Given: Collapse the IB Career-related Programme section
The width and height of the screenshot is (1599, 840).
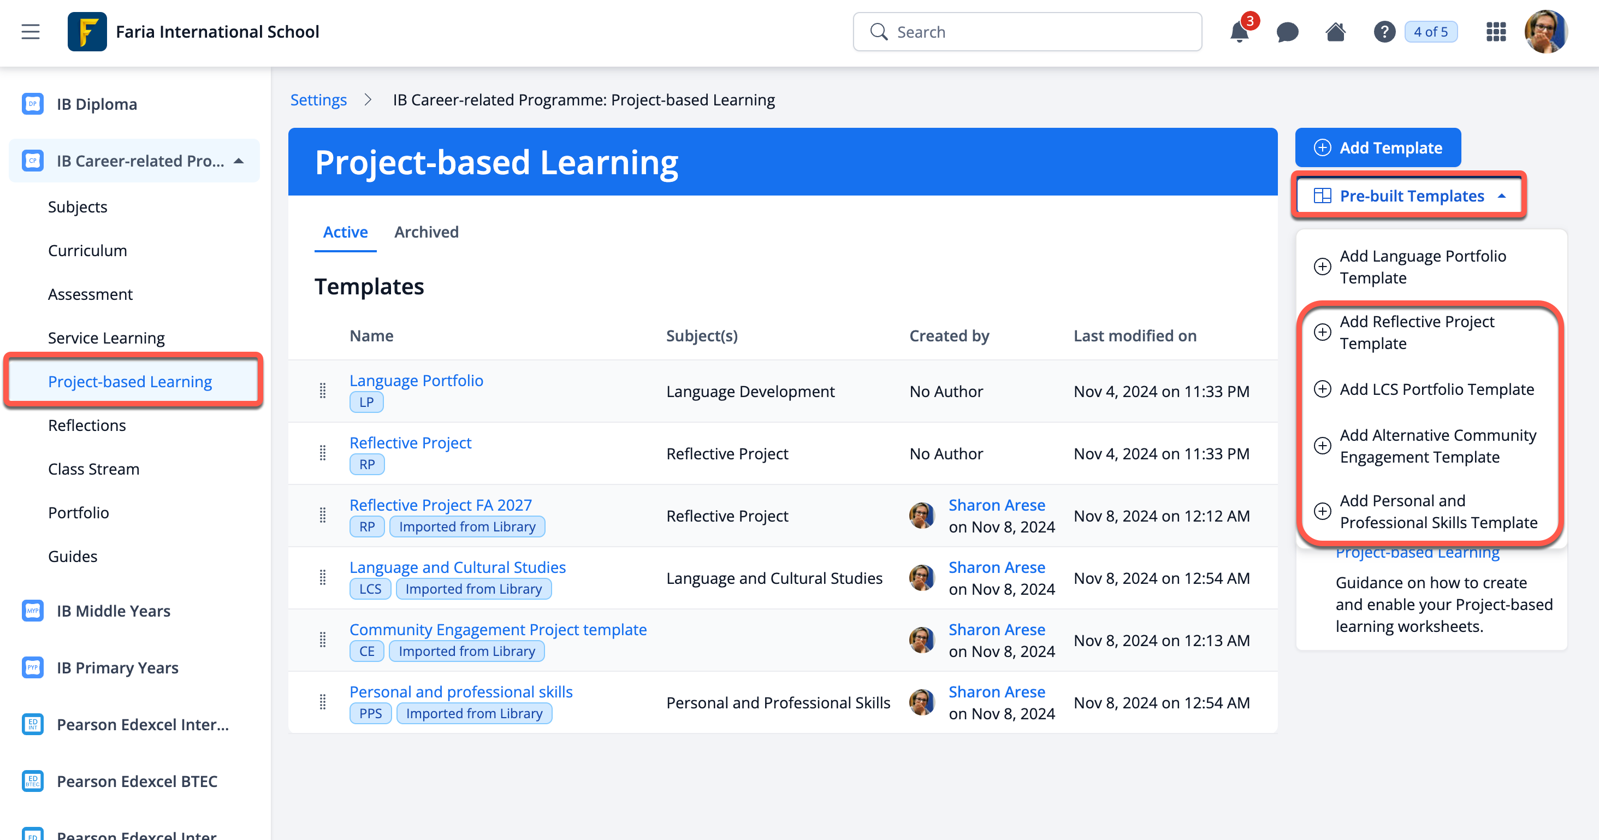Looking at the screenshot, I should [238, 162].
